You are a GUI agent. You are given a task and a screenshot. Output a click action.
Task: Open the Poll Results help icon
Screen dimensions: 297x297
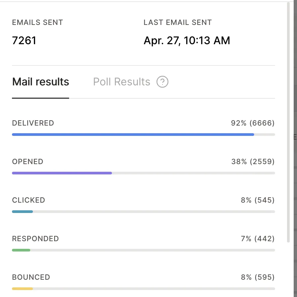(162, 82)
